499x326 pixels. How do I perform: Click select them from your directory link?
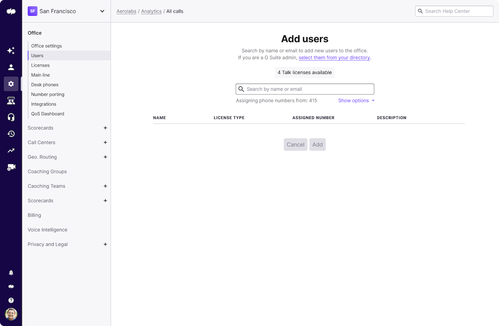point(334,57)
